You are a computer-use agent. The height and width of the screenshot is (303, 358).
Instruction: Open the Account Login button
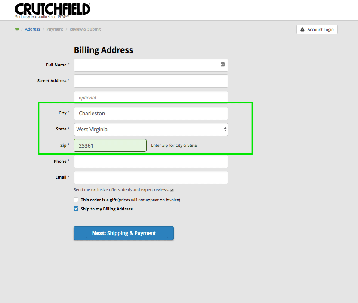[x=317, y=29]
